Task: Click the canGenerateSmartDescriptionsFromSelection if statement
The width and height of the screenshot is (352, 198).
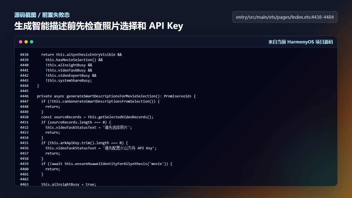Action: point(100,101)
